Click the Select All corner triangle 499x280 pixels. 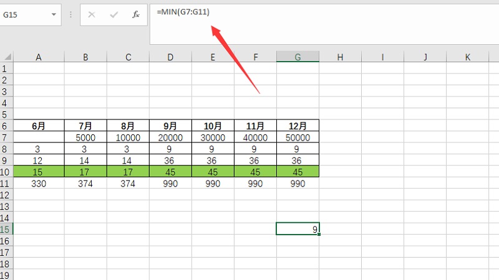pos(6,57)
